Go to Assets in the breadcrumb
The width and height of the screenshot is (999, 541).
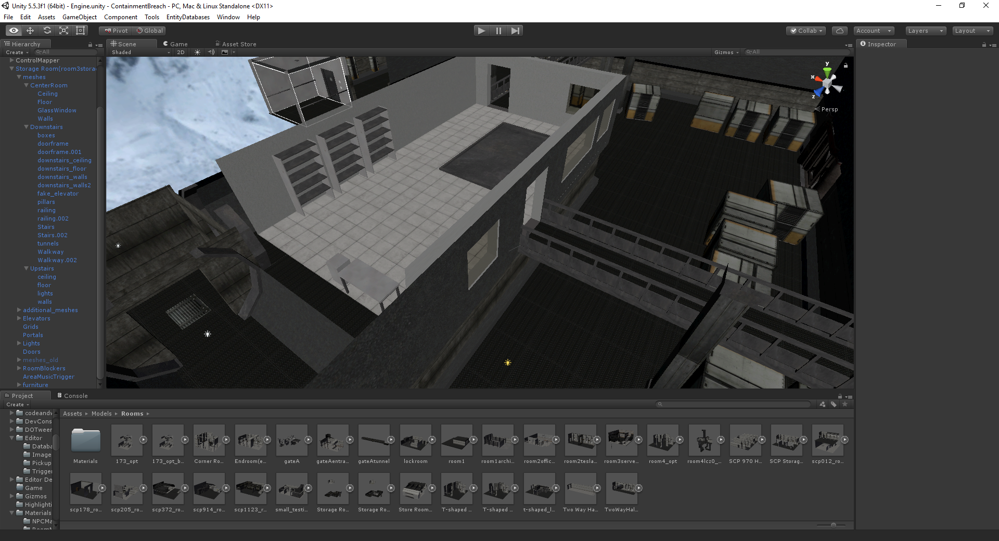tap(73, 414)
